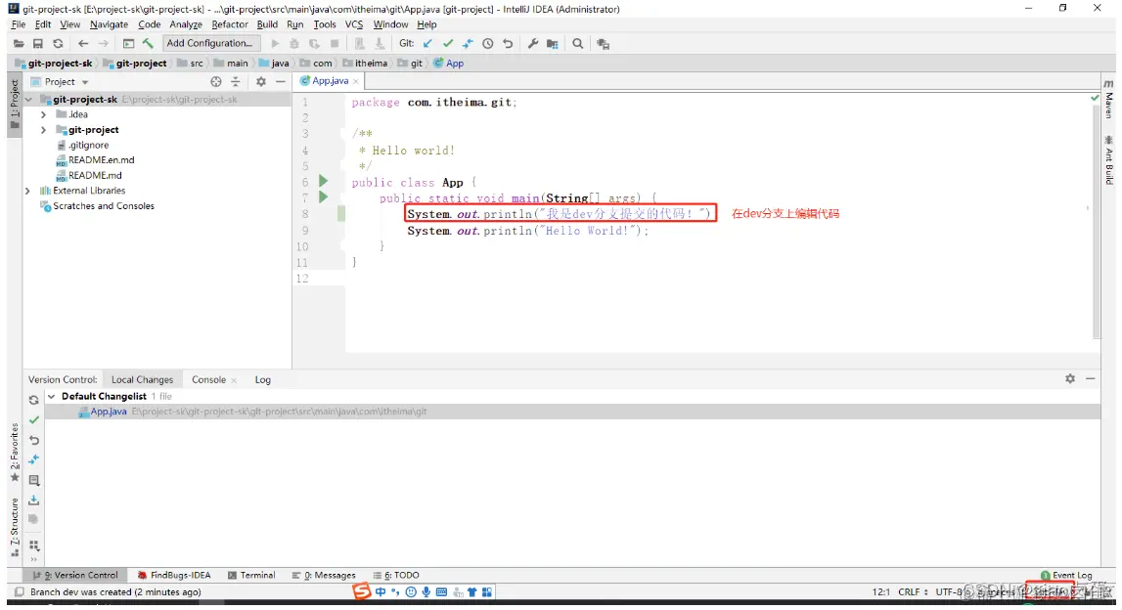
Task: Click the toolbar icon right of Search Everywhere
Action: pyautogui.click(x=604, y=44)
